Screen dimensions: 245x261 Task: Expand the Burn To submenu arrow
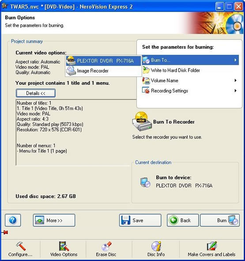[235, 60]
